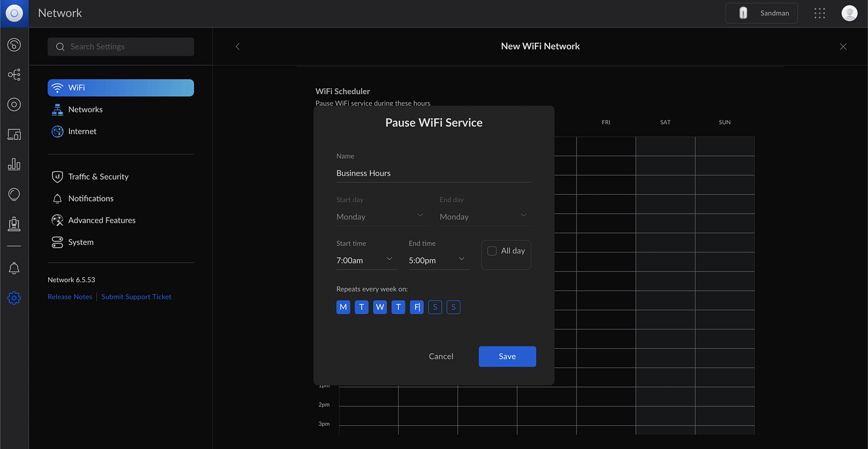
Task: Enable the All day checkbox
Action: pyautogui.click(x=492, y=251)
